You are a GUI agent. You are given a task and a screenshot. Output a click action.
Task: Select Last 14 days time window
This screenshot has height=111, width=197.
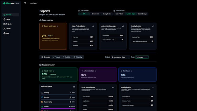pyautogui.click(x=131, y=14)
